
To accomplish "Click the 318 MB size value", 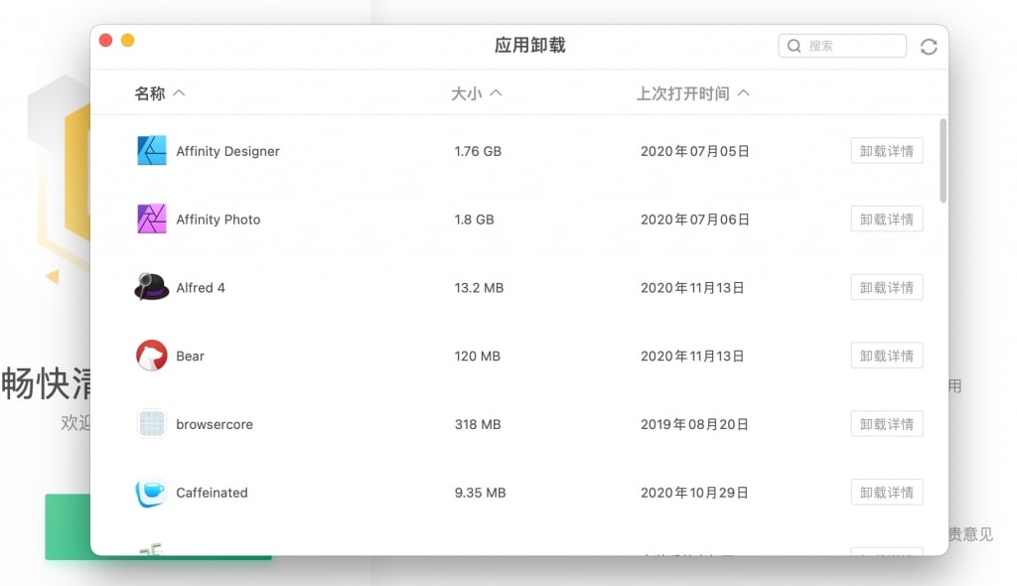I will (x=478, y=424).
